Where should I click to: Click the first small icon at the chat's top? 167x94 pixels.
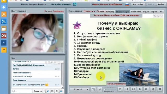pos(46,63)
